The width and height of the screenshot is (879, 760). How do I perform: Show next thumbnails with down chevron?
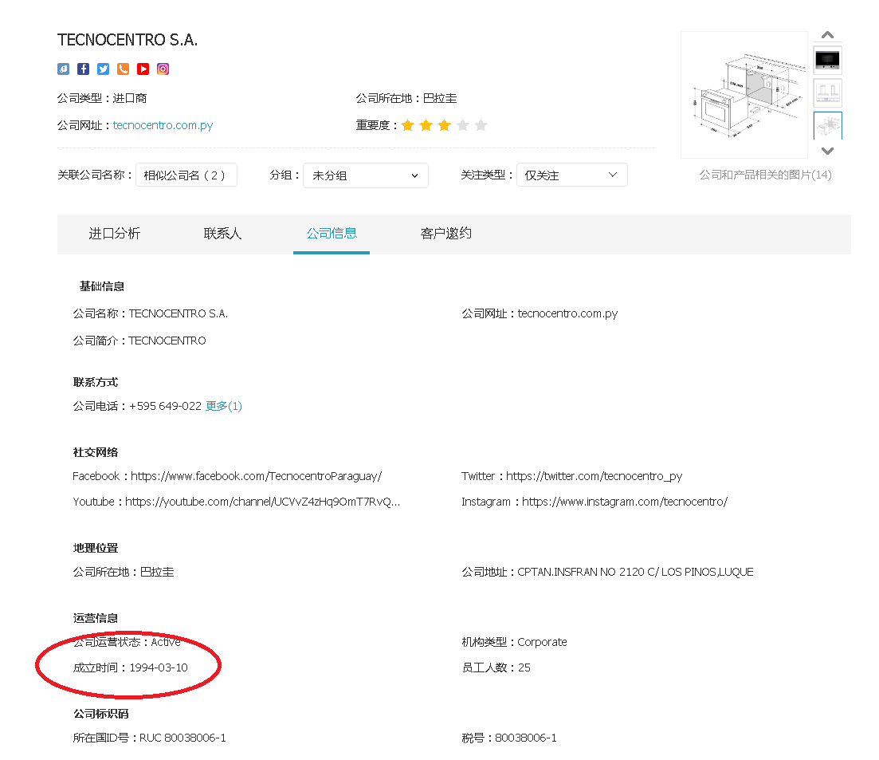[827, 151]
